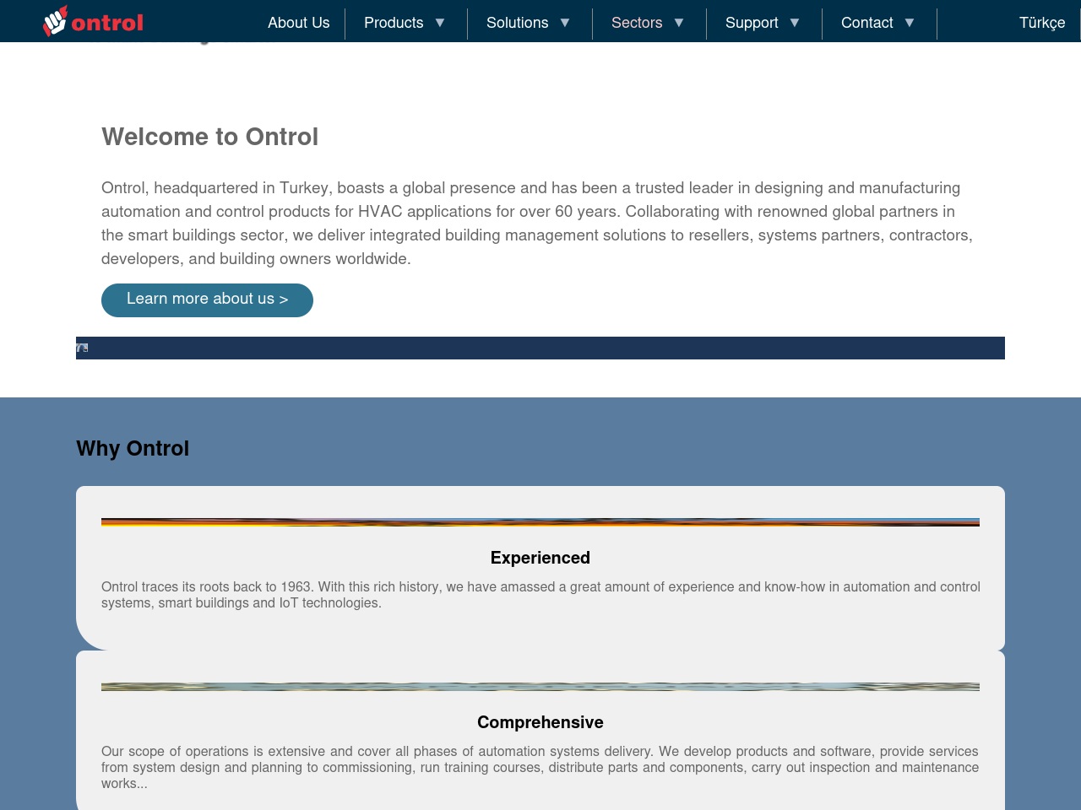
Task: Click the paragraph starting 'Our scope of operations'
Action: point(540,767)
